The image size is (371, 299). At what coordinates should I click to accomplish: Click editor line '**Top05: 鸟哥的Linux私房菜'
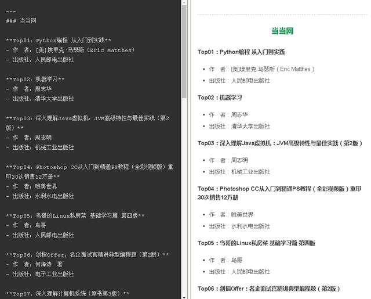[x=75, y=215]
